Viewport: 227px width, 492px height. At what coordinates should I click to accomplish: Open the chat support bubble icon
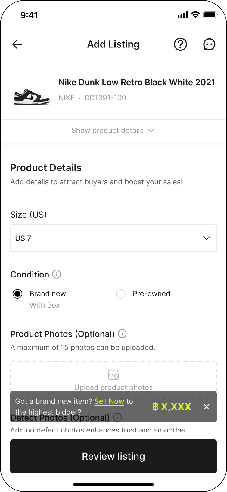click(209, 44)
